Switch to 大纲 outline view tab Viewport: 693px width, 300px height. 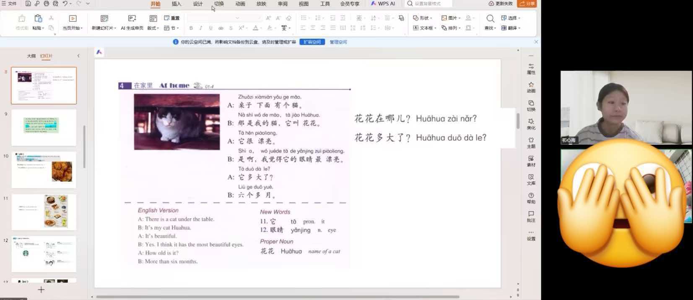pyautogui.click(x=31, y=56)
